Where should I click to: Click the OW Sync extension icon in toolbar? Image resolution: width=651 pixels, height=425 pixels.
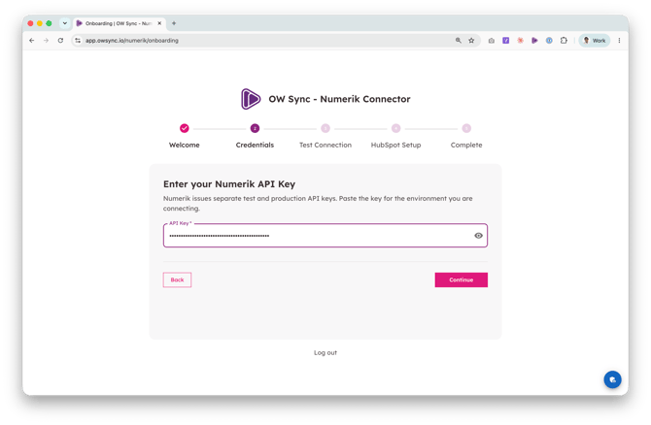534,40
